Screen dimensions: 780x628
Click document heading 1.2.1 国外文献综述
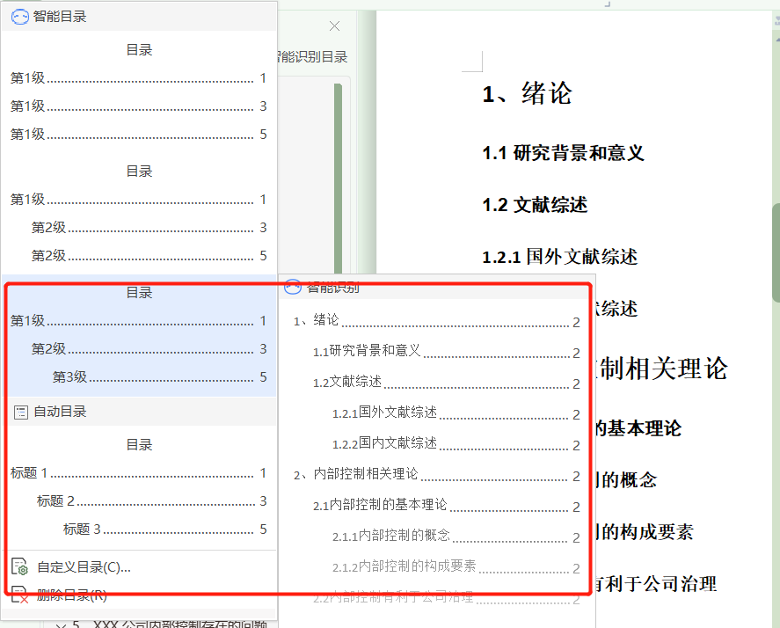[x=559, y=257]
